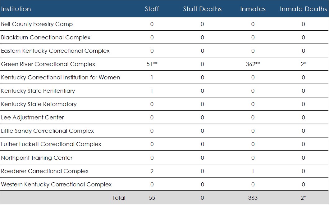The image size is (329, 205).
Task: Click Green River staff count 51**
Action: (152, 64)
